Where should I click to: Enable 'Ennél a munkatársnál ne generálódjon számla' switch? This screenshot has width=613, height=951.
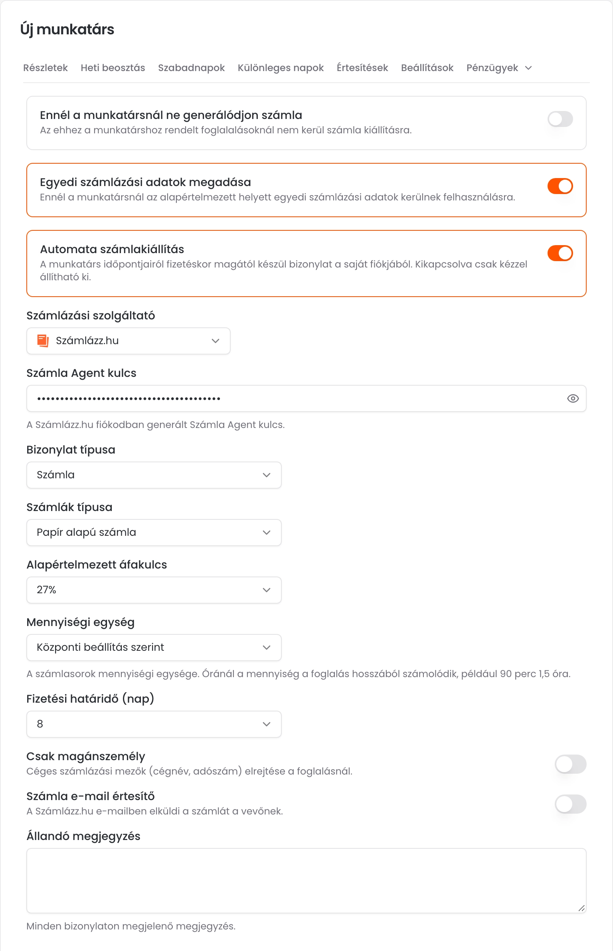[560, 119]
